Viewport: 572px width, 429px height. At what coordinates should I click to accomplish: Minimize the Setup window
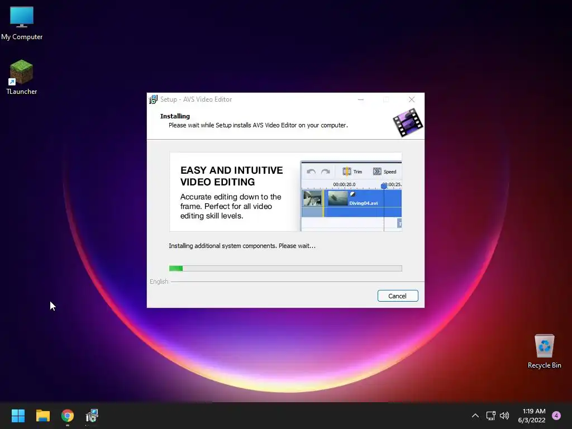pyautogui.click(x=361, y=99)
